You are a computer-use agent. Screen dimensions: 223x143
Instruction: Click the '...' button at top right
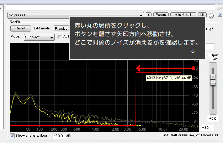[219, 7]
